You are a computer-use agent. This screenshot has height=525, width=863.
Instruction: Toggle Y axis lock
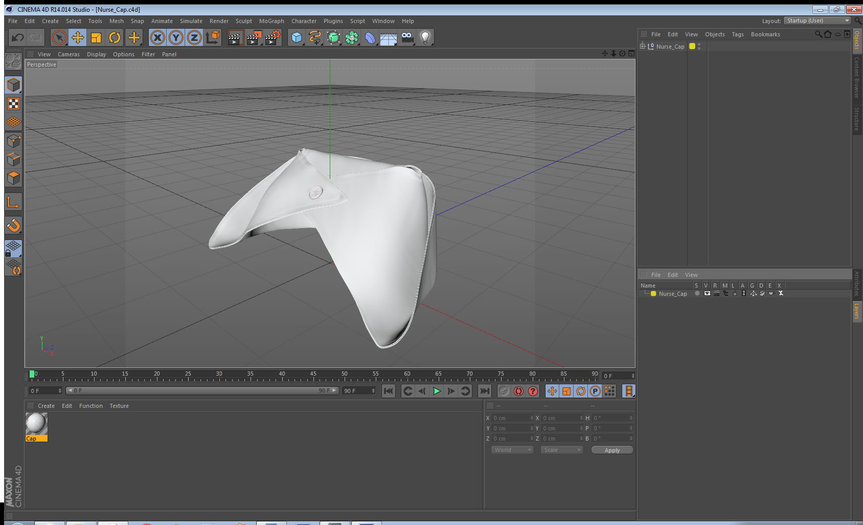[x=176, y=37]
